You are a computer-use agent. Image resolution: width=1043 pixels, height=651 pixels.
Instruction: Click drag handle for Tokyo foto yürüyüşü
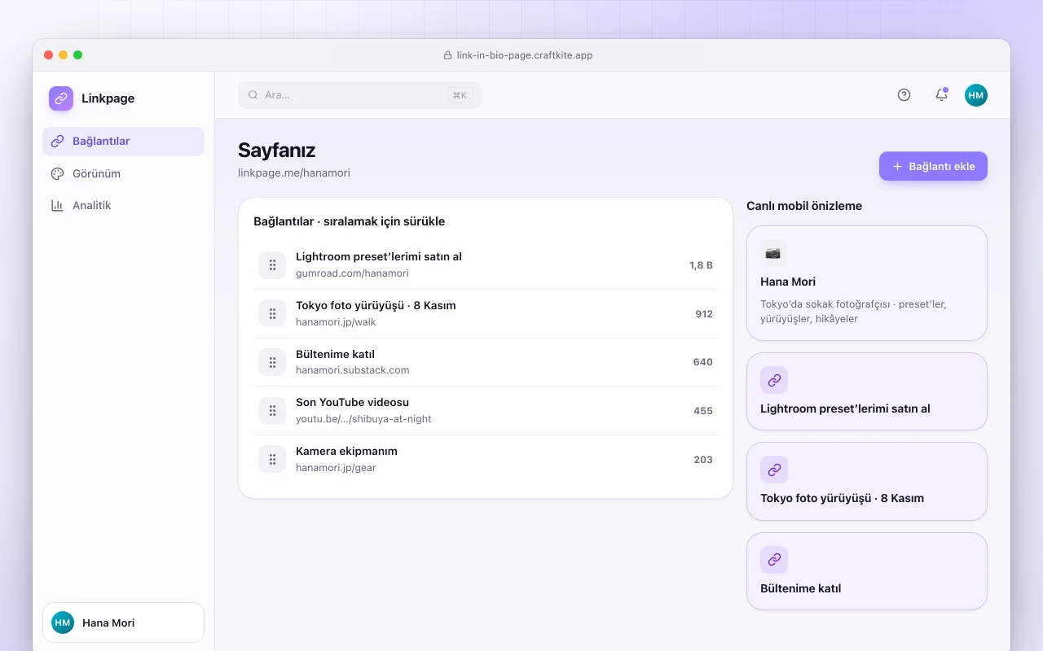(272, 313)
